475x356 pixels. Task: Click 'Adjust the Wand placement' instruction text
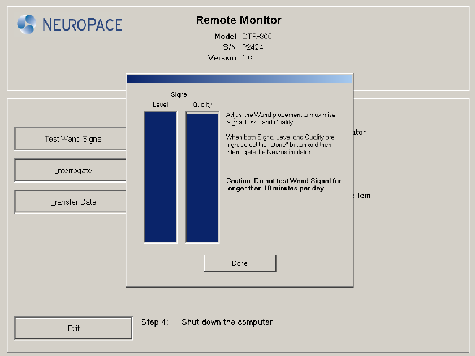(281, 118)
